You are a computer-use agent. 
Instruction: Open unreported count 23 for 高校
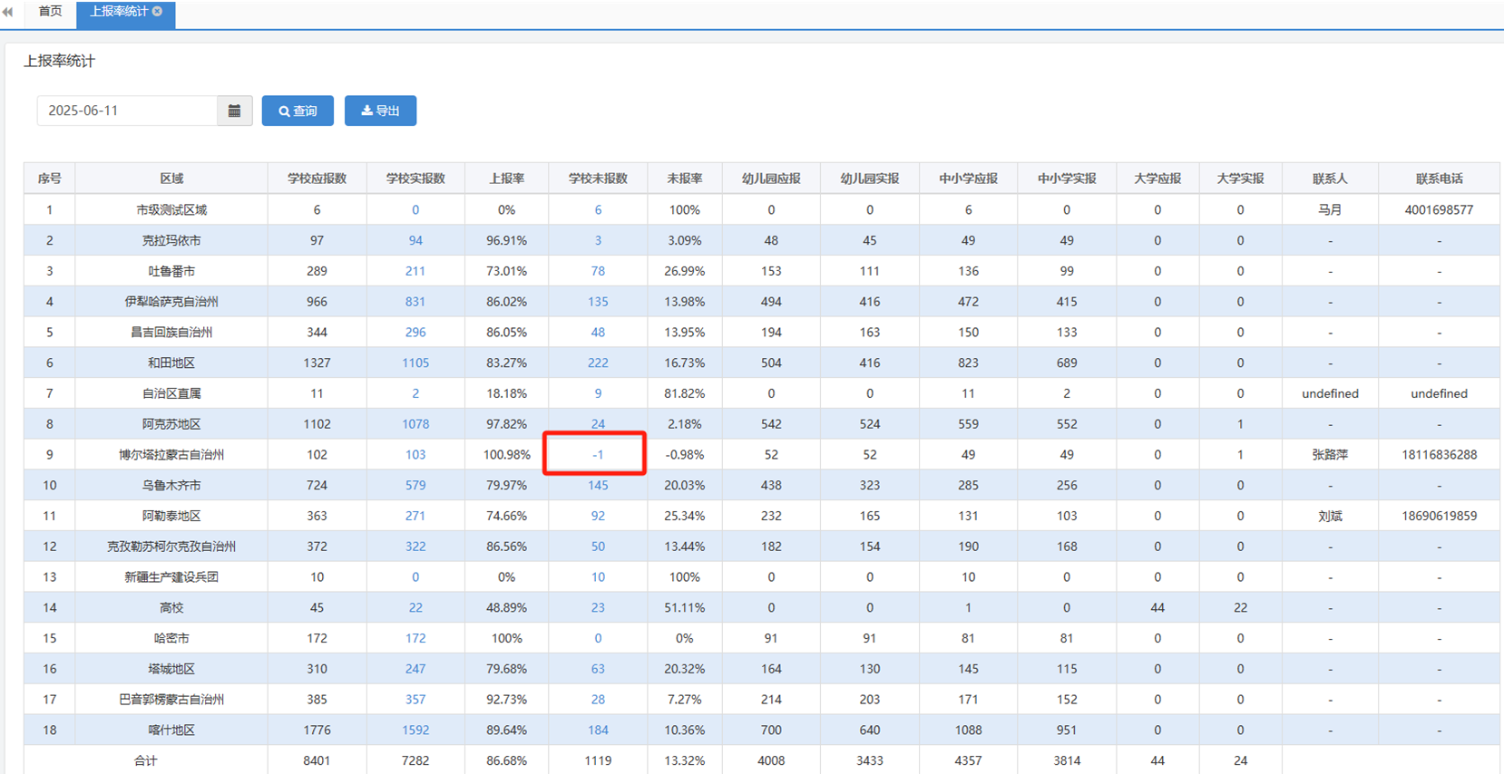(597, 608)
